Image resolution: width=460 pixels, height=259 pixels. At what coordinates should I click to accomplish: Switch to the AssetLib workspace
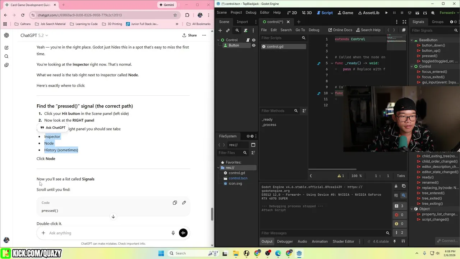point(369,13)
